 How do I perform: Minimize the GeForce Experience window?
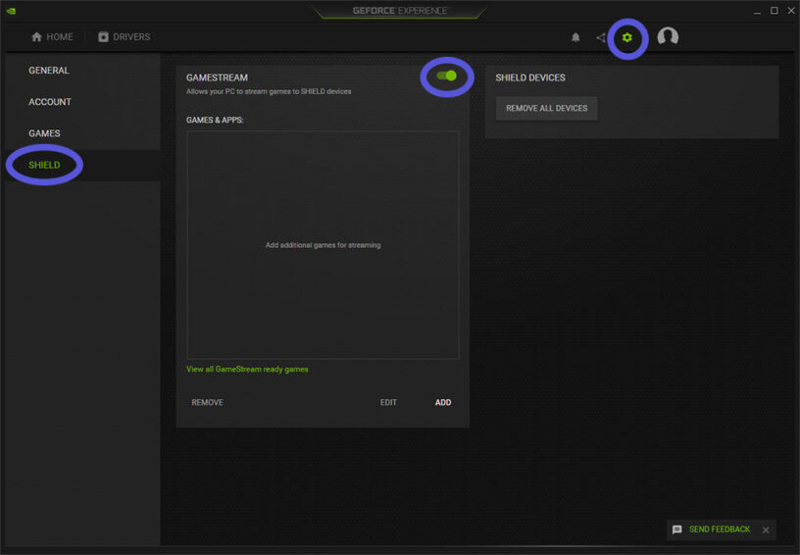[757, 11]
